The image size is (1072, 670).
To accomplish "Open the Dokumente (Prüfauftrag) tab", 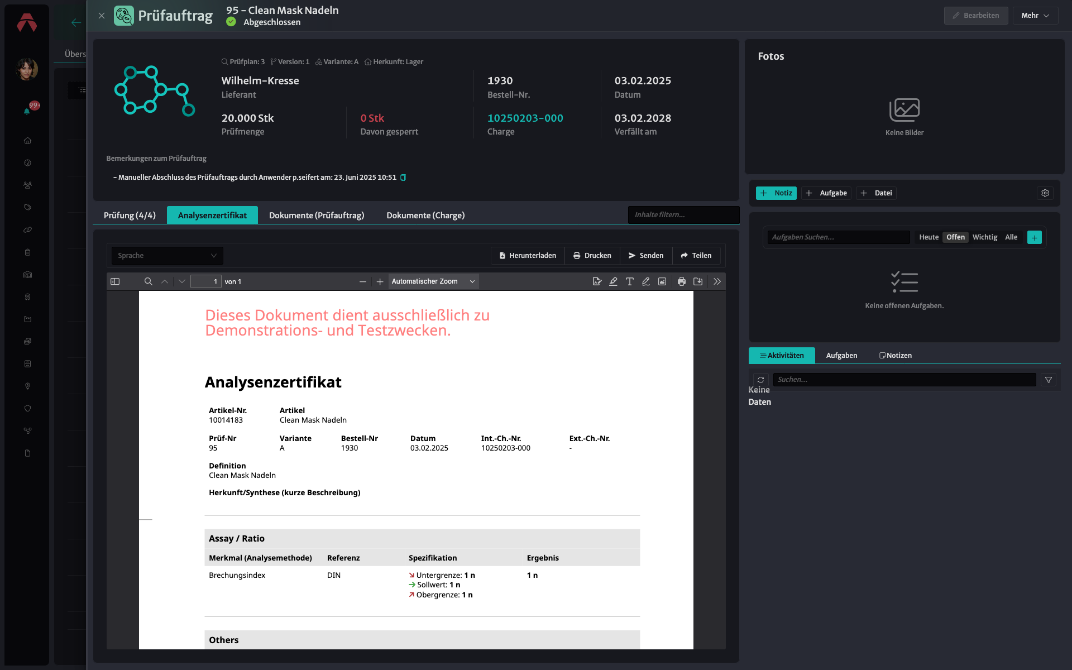I will point(317,216).
